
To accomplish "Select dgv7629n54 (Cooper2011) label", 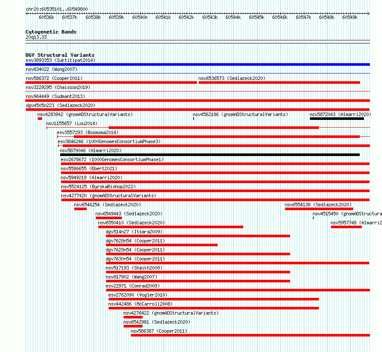I will click(x=135, y=250).
